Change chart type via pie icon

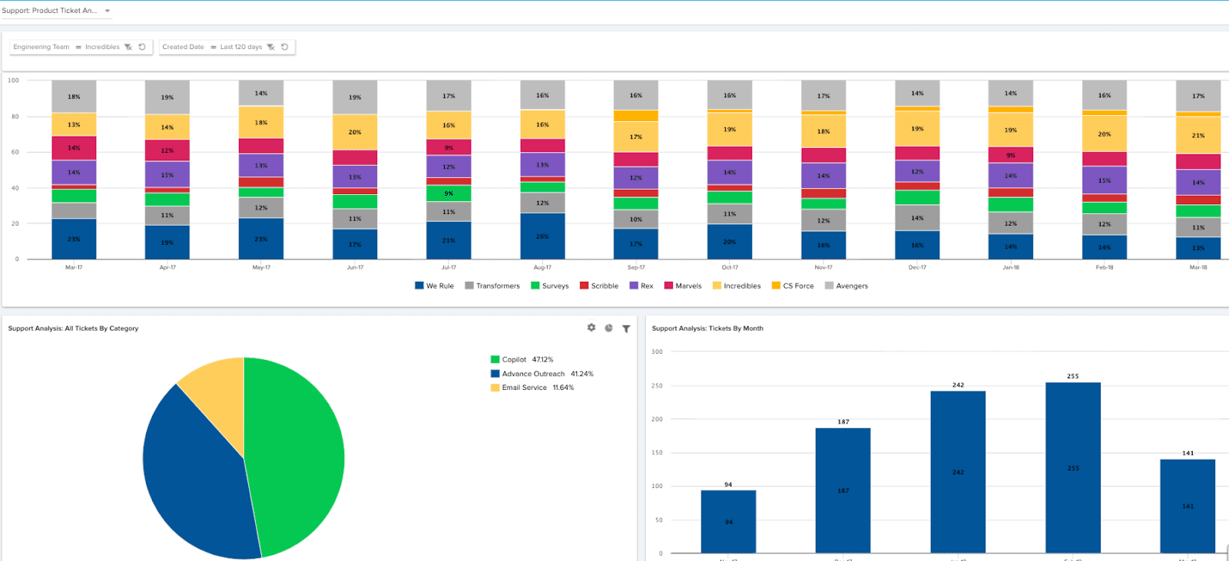608,328
